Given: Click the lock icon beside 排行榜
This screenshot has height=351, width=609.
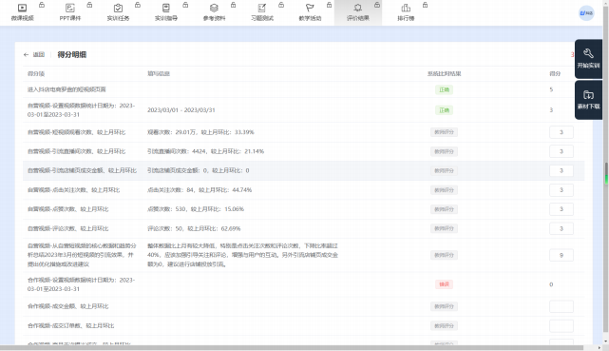Looking at the screenshot, I should (x=426, y=5).
